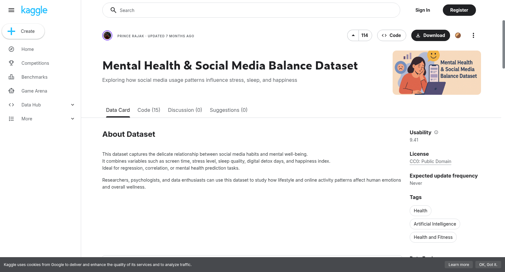Click the Home compass icon

pyautogui.click(x=11, y=49)
